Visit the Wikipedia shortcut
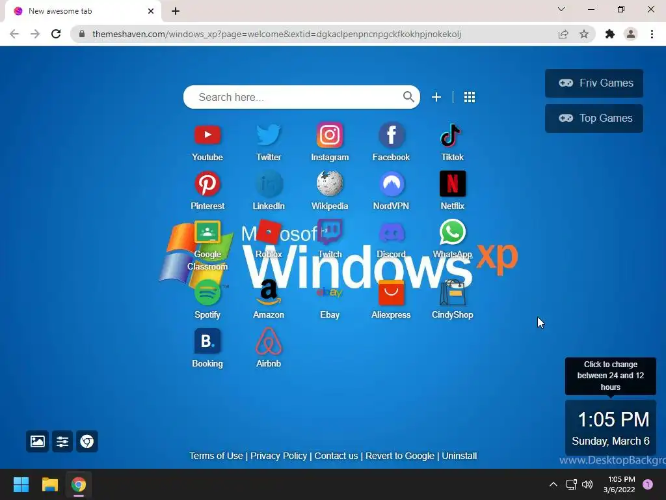 click(330, 184)
